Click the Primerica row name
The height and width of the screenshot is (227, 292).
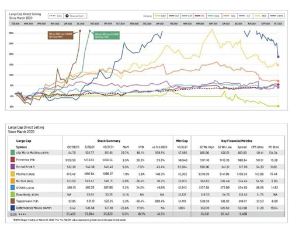click(x=26, y=160)
